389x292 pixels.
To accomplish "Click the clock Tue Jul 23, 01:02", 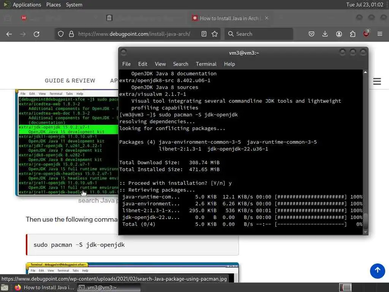I will (365, 5).
